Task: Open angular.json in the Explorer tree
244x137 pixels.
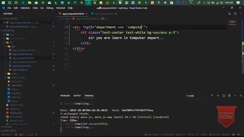Action: point(16,113)
